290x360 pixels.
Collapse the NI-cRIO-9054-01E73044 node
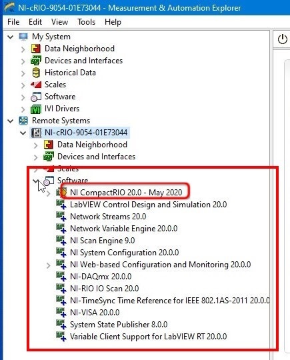coord(23,133)
